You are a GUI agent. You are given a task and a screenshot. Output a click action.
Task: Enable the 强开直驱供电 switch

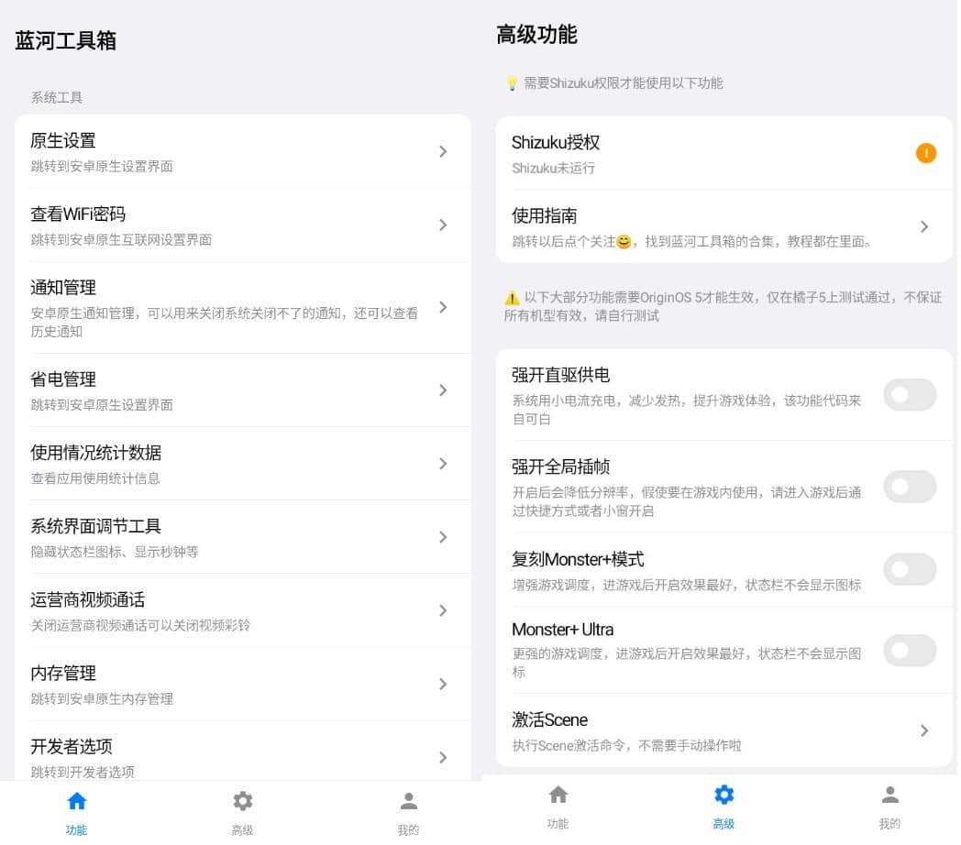click(x=910, y=395)
